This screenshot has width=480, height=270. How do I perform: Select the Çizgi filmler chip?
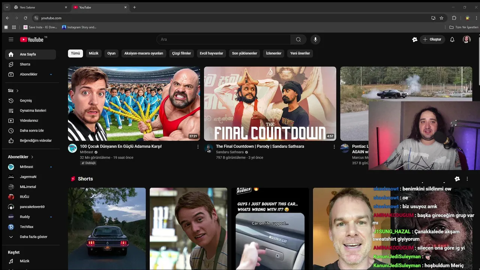[x=181, y=53]
